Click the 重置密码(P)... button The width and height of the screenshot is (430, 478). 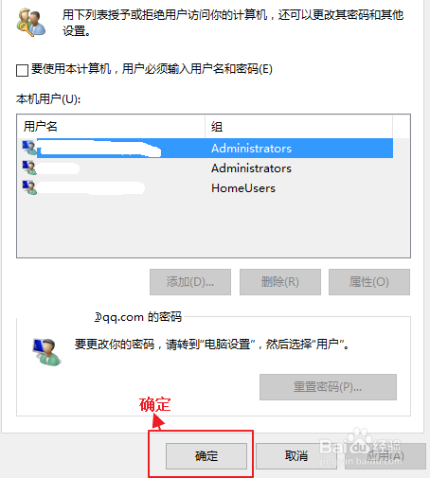(328, 387)
